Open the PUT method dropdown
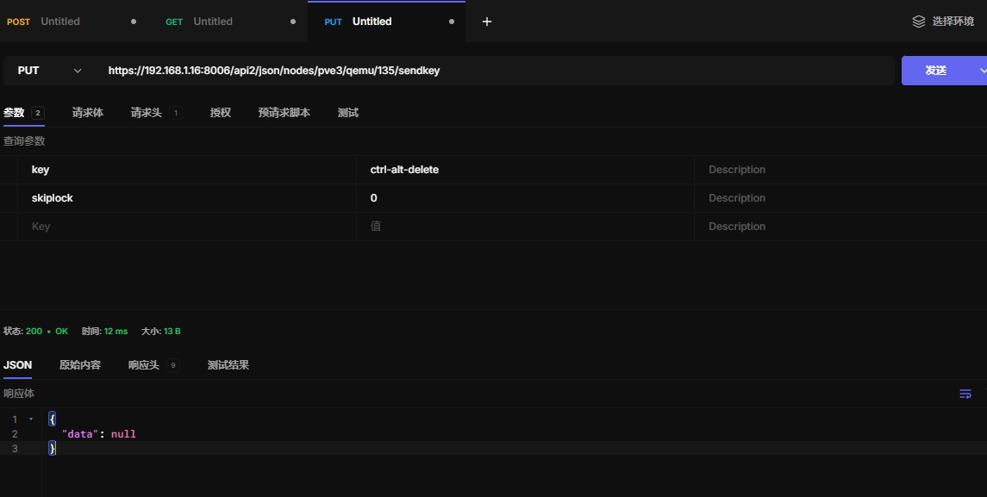The image size is (987, 497). tap(50, 71)
